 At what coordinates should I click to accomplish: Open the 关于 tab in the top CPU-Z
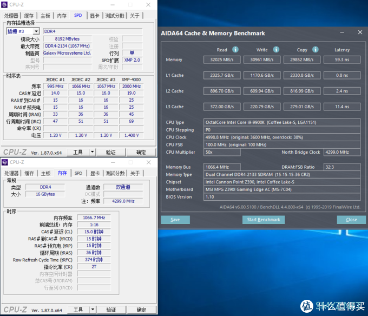[x=135, y=16]
